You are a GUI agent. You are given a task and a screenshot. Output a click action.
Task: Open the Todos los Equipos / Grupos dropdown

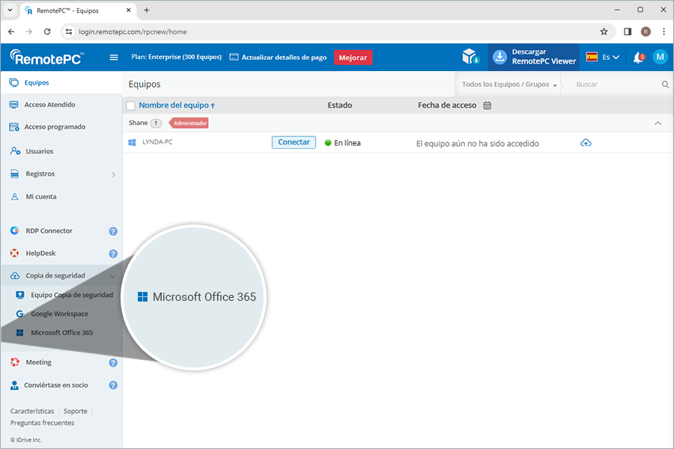508,85
